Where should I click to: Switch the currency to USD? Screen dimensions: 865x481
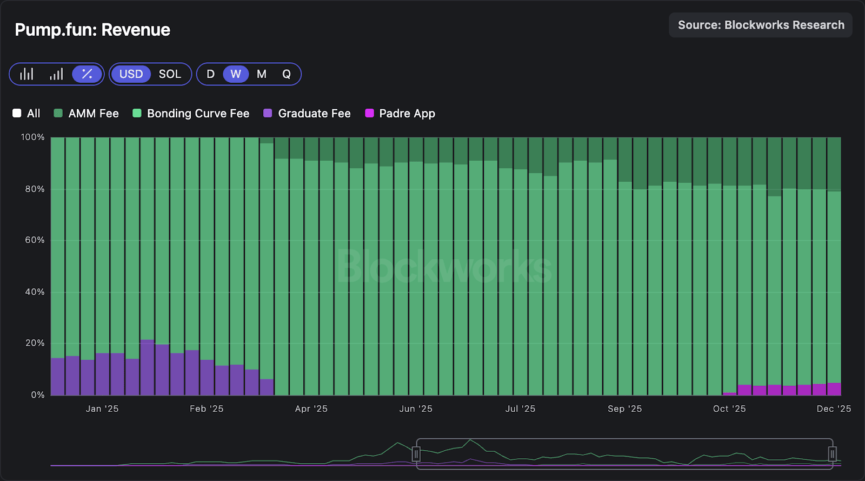point(131,74)
